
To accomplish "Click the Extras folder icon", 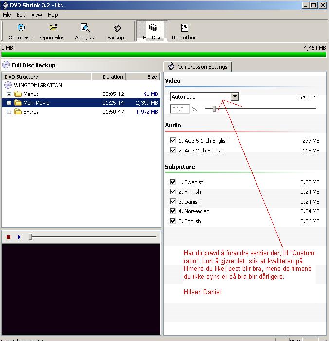I will [18, 112].
